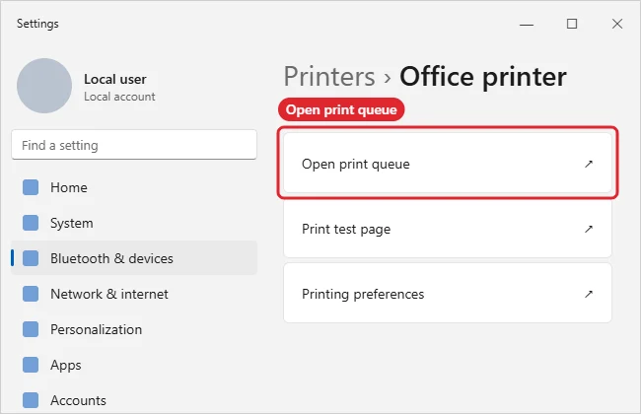
Task: Open the Home settings label
Action: tap(69, 187)
